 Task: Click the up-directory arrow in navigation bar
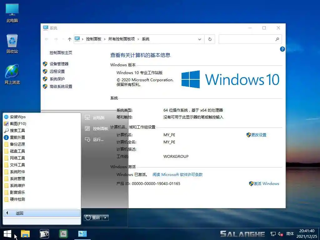coord(69,39)
